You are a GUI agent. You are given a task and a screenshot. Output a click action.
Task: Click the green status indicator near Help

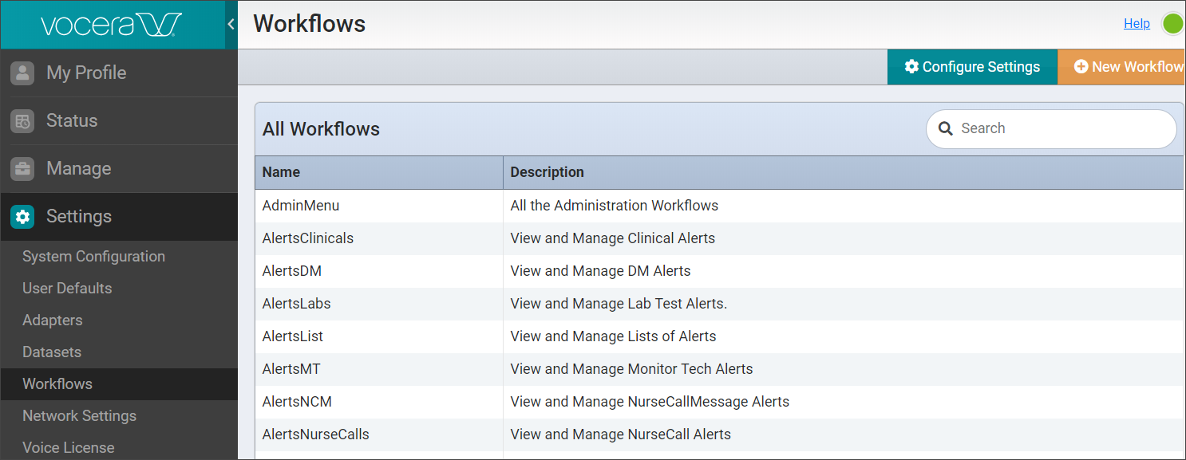tap(1172, 24)
